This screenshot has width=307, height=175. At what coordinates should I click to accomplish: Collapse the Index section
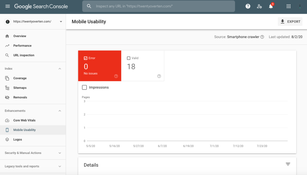click(x=60, y=69)
